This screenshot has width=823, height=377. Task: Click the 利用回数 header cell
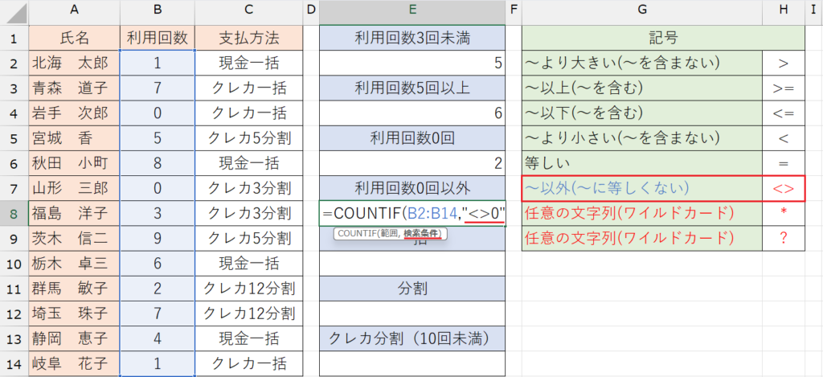click(158, 38)
